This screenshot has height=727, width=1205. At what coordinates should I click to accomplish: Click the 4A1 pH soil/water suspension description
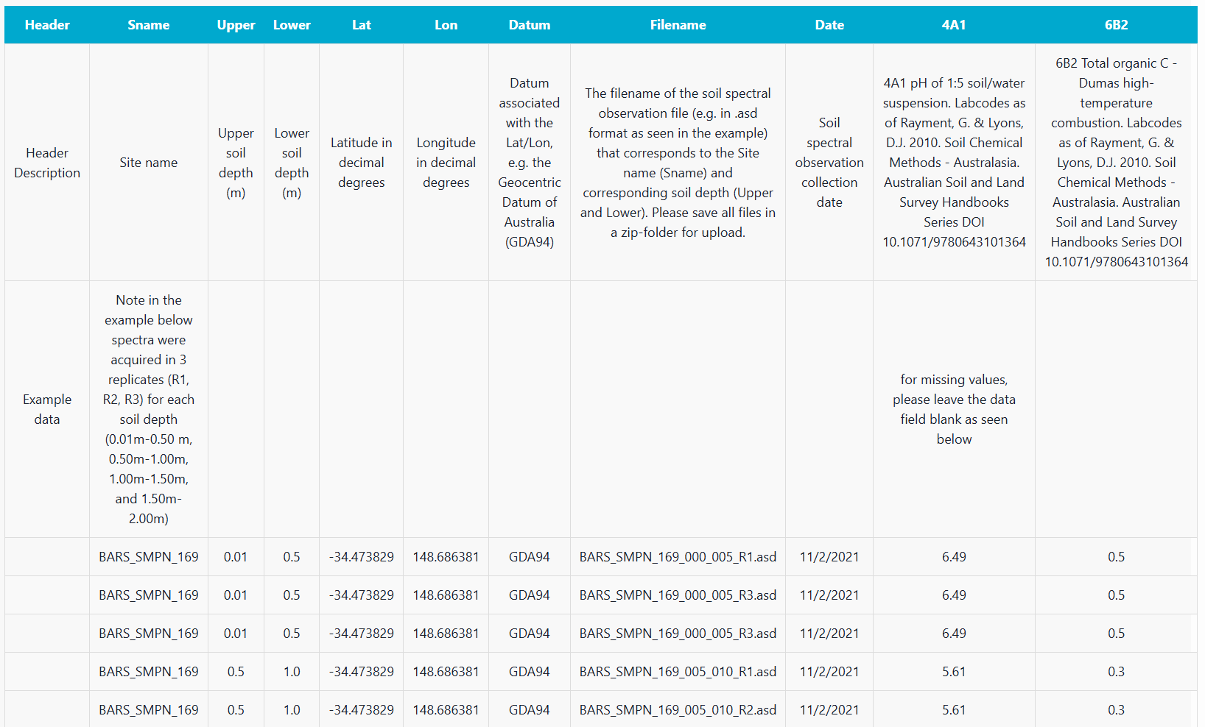(x=954, y=163)
